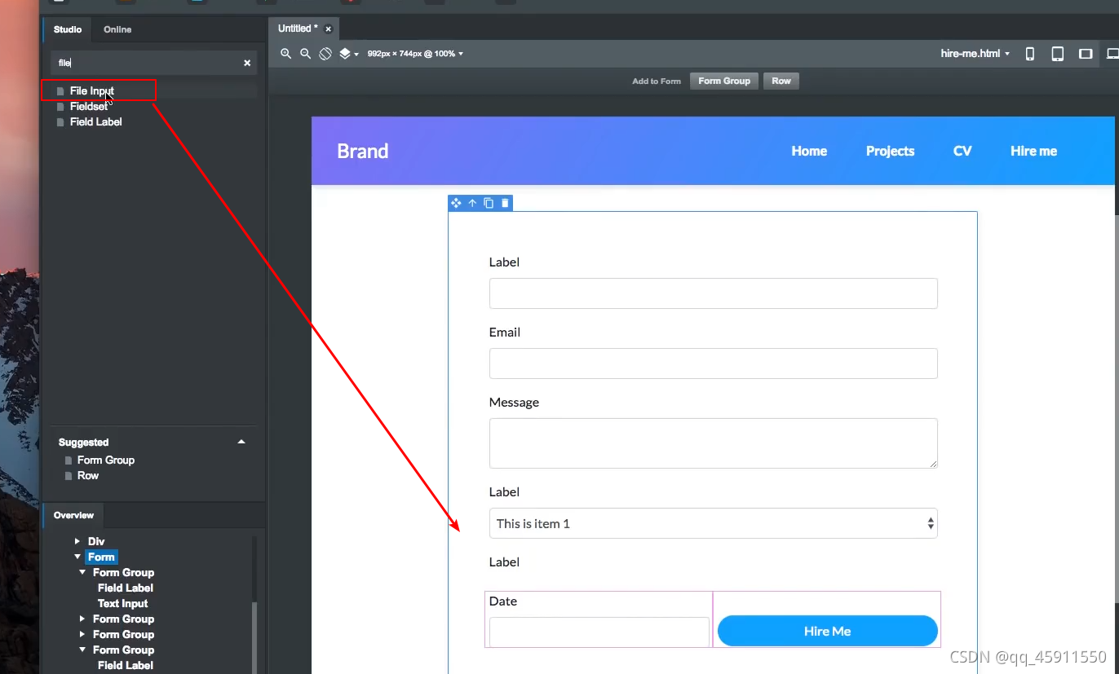
Task: Toggle tablet preview mode
Action: pyautogui.click(x=1058, y=53)
